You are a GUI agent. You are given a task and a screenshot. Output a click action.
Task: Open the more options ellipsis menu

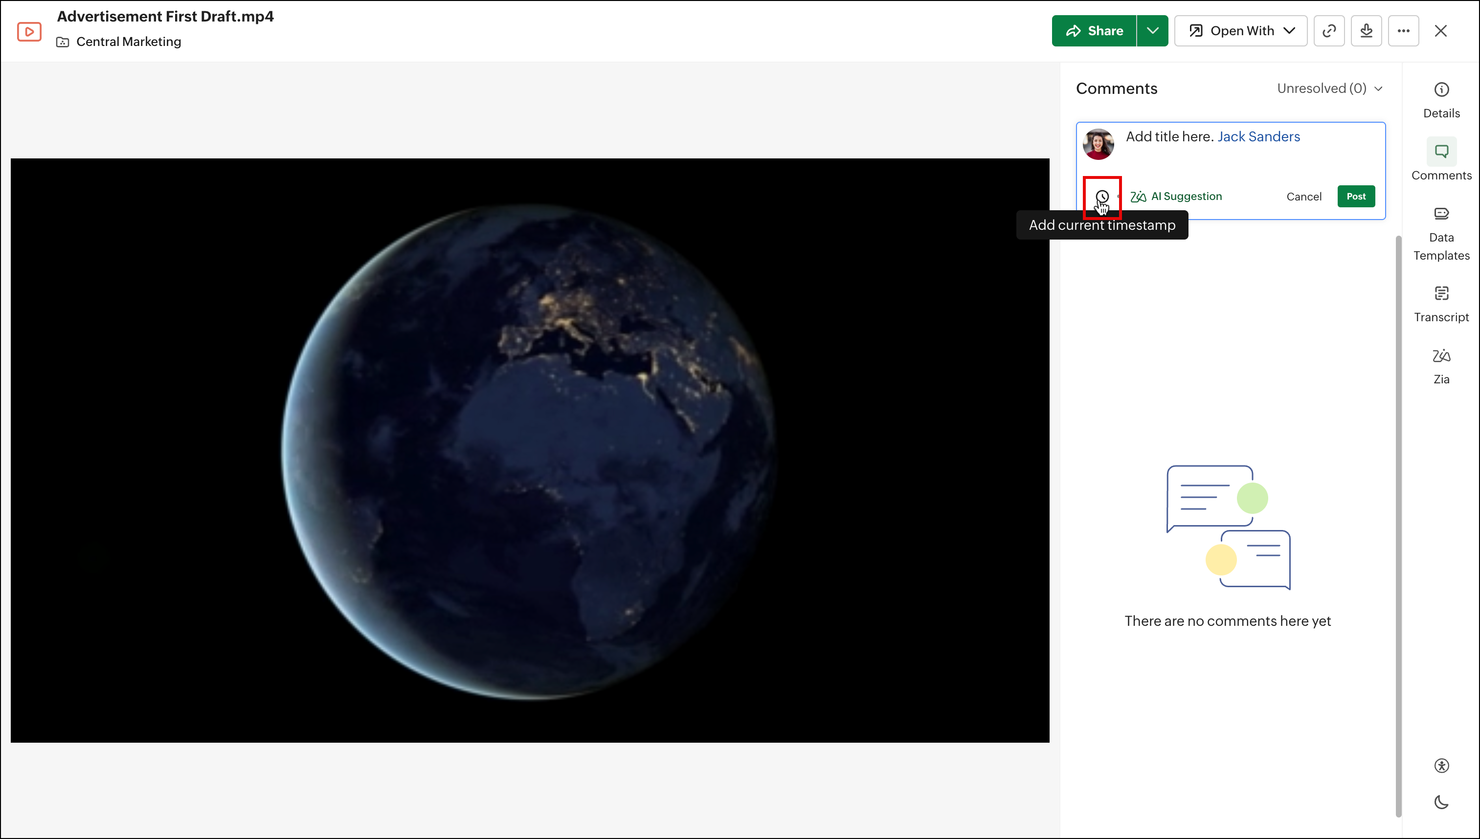pyautogui.click(x=1403, y=30)
